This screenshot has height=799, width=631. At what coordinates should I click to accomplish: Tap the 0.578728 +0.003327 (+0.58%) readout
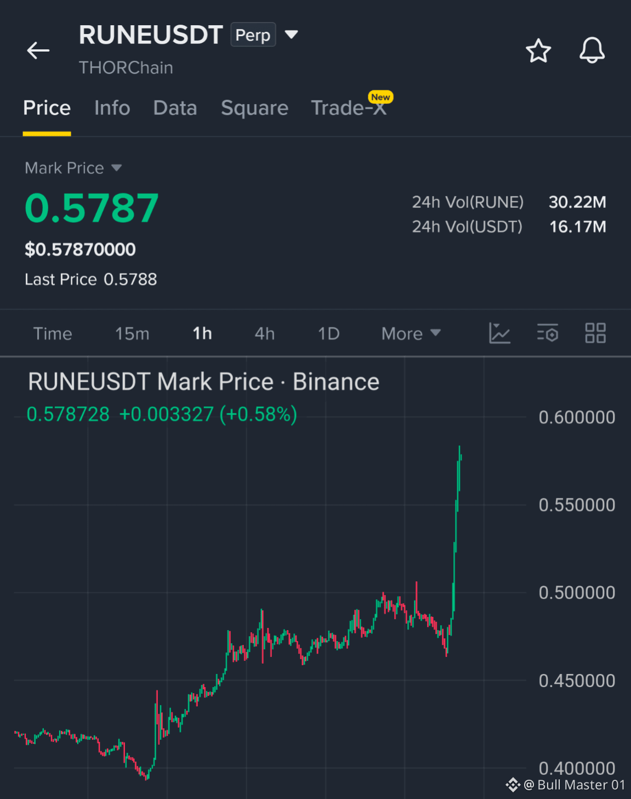[x=162, y=414]
